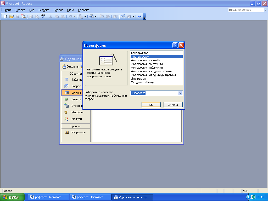Click the Script Editor toolbar icon

tap(108, 16)
